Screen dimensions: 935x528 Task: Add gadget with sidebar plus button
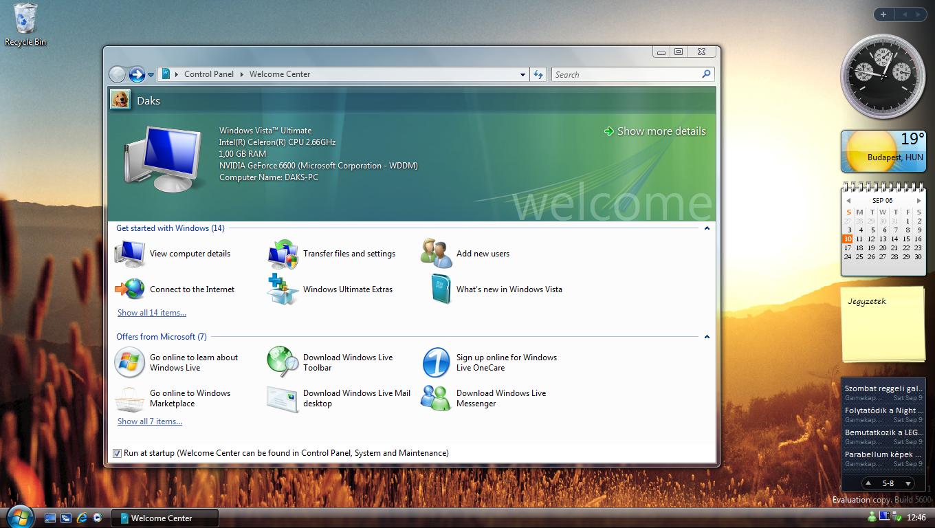point(883,14)
